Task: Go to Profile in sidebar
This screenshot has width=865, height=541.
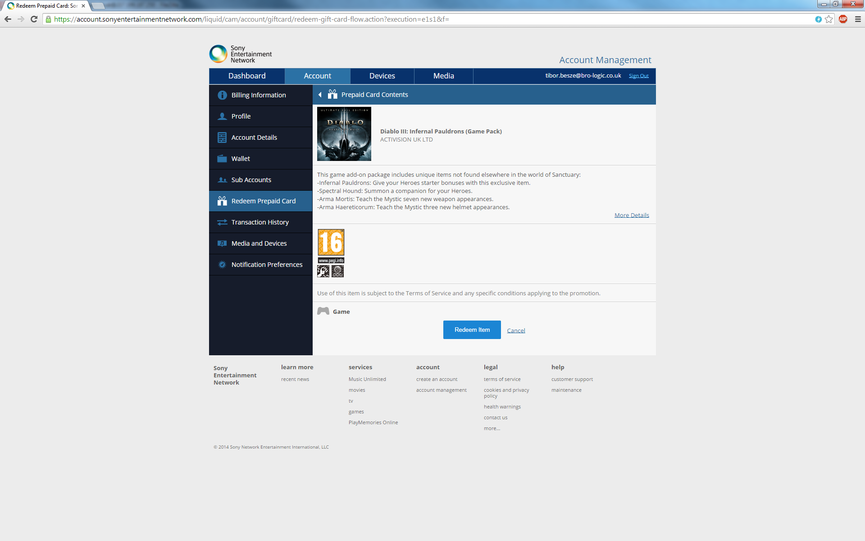Action: [261, 116]
